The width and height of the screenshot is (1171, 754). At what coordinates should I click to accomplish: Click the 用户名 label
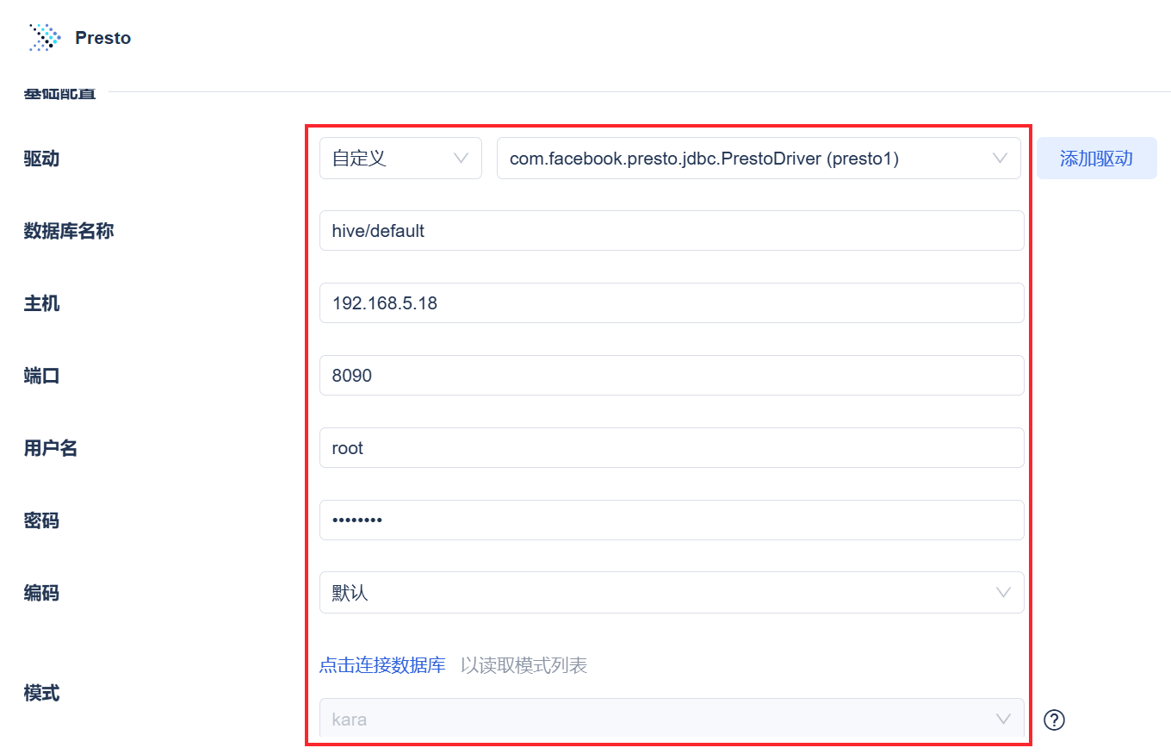coord(51,448)
